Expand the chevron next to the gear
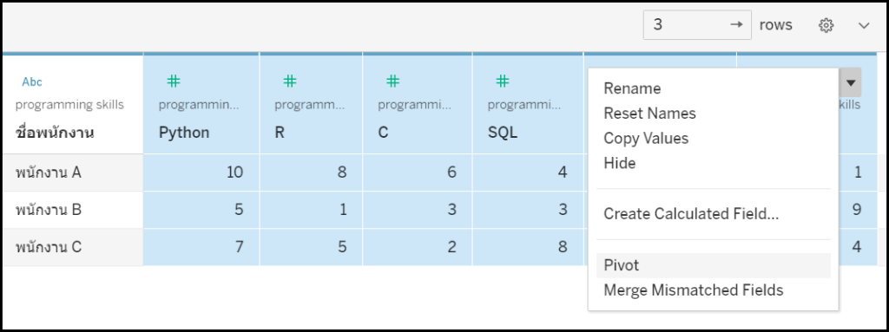 tap(864, 25)
